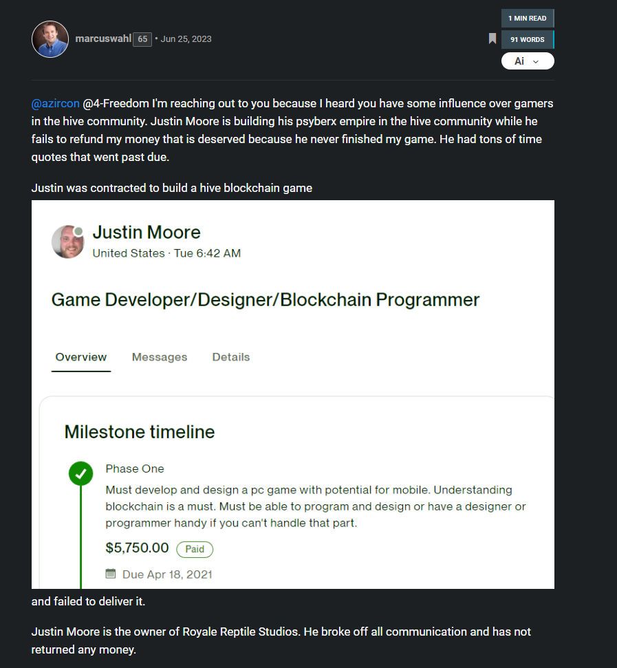Image resolution: width=617 pixels, height=668 pixels.
Task: Bookmark this post with the bookmark icon
Action: coord(492,39)
